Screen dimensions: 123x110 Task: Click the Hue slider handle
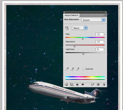coord(83,39)
